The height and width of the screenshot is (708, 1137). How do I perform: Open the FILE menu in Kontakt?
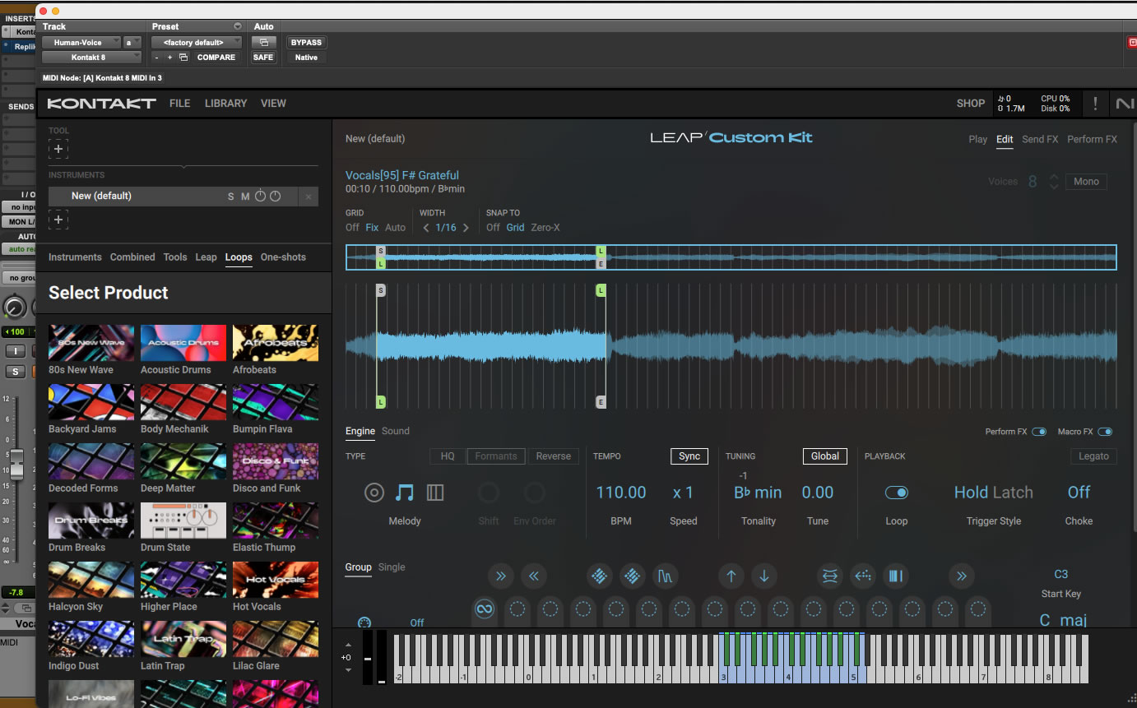[179, 104]
